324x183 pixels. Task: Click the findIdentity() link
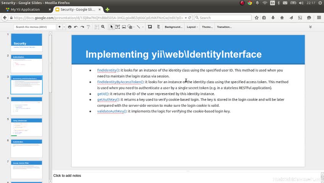108,70
